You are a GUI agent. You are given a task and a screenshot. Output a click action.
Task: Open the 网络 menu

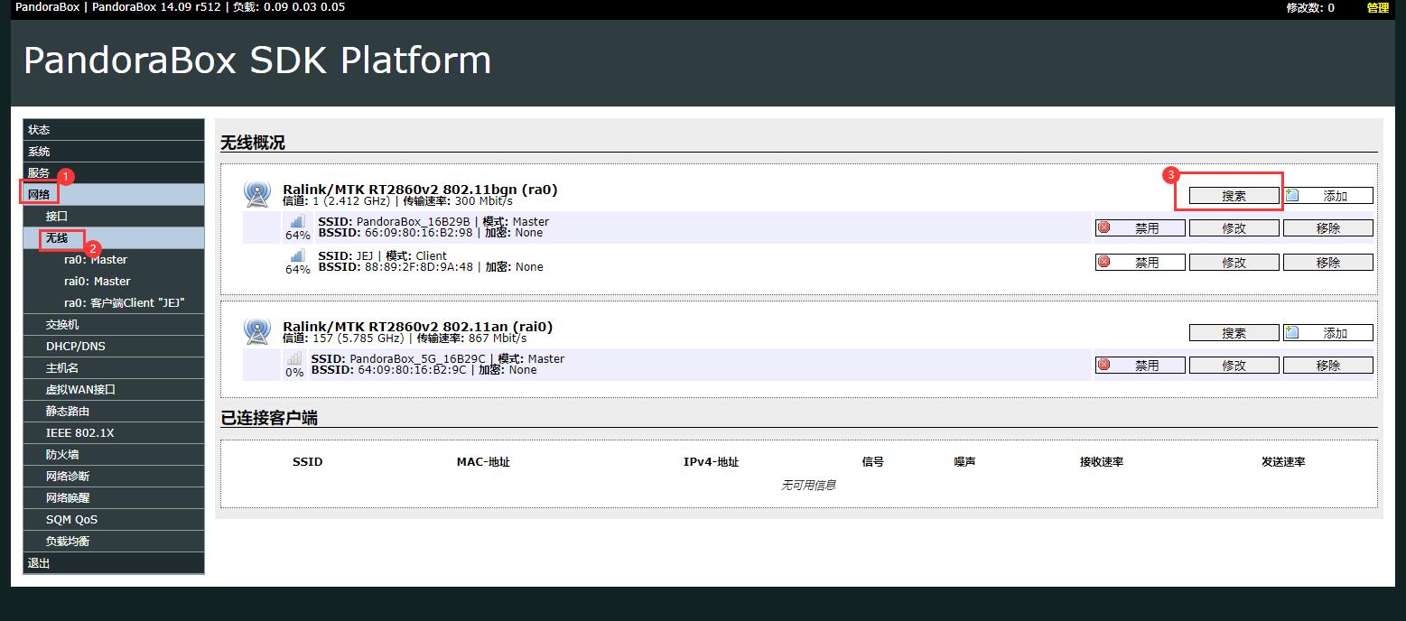pyautogui.click(x=114, y=195)
